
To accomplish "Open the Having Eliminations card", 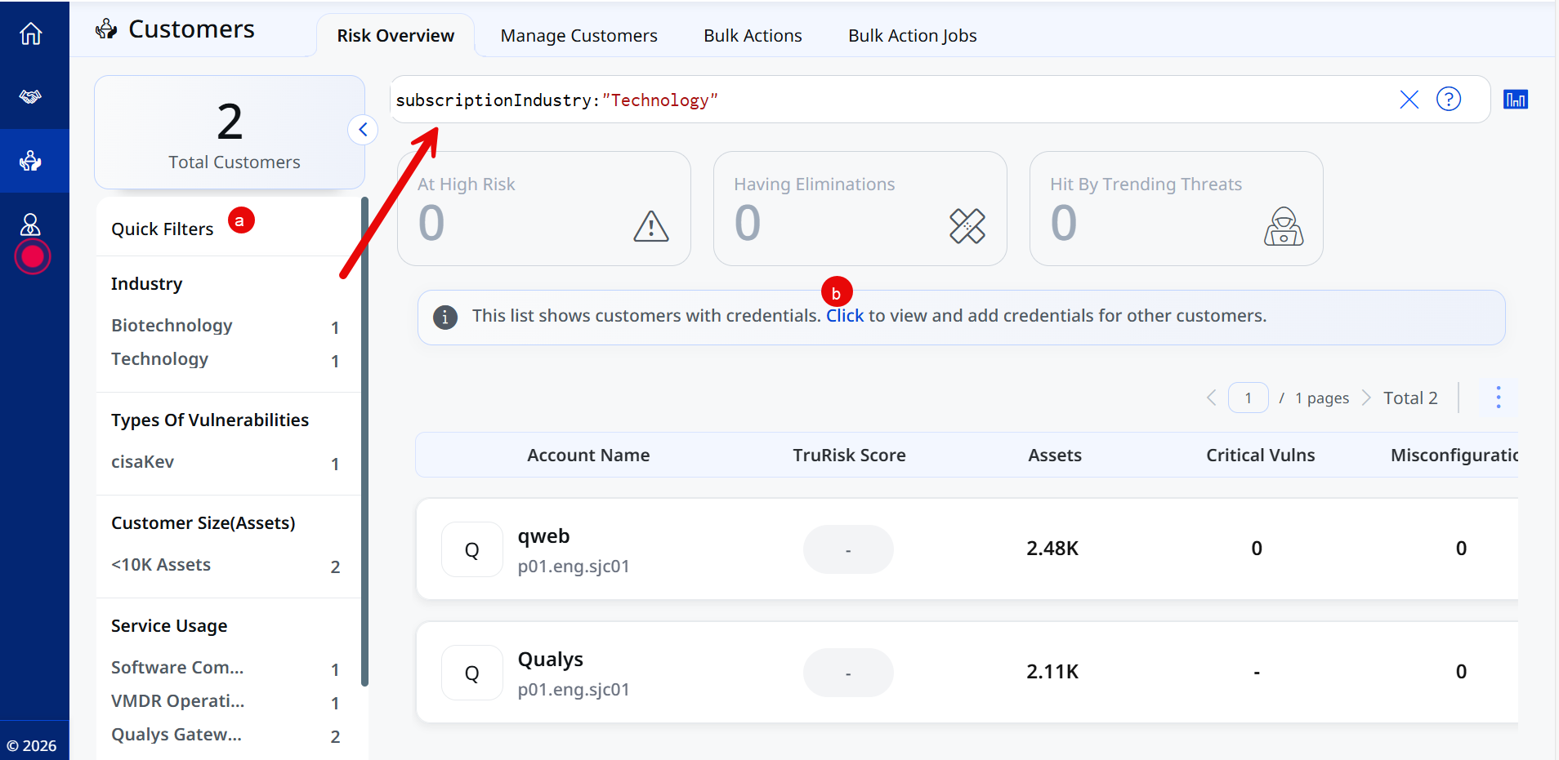I will 860,208.
